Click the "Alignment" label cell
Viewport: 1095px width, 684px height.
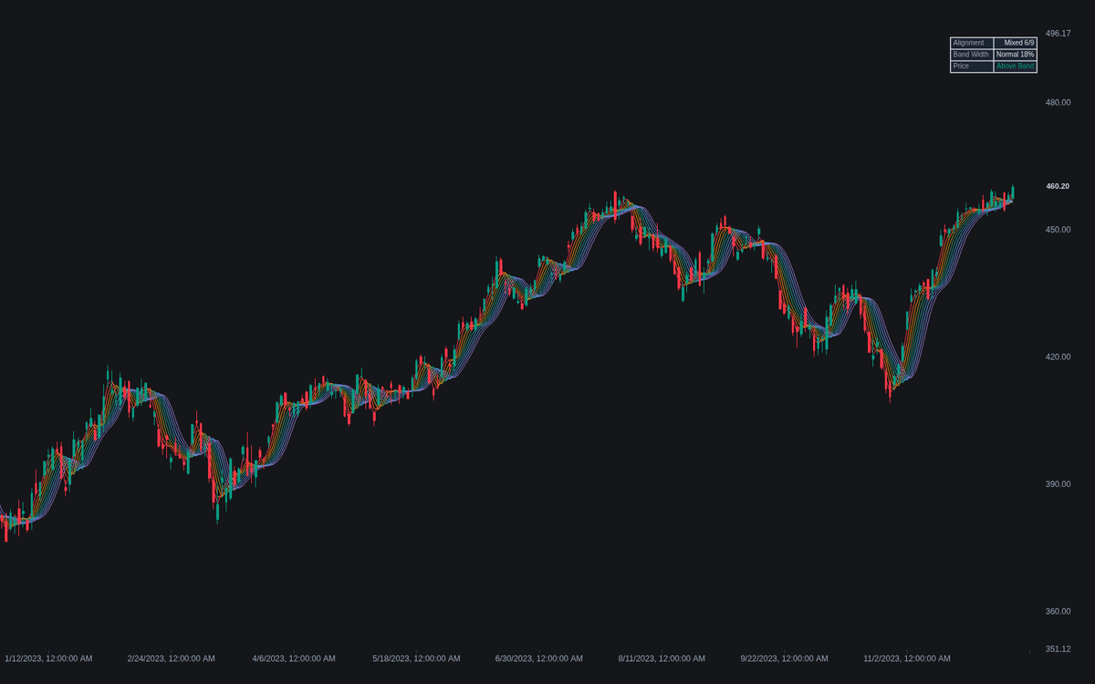coord(972,43)
